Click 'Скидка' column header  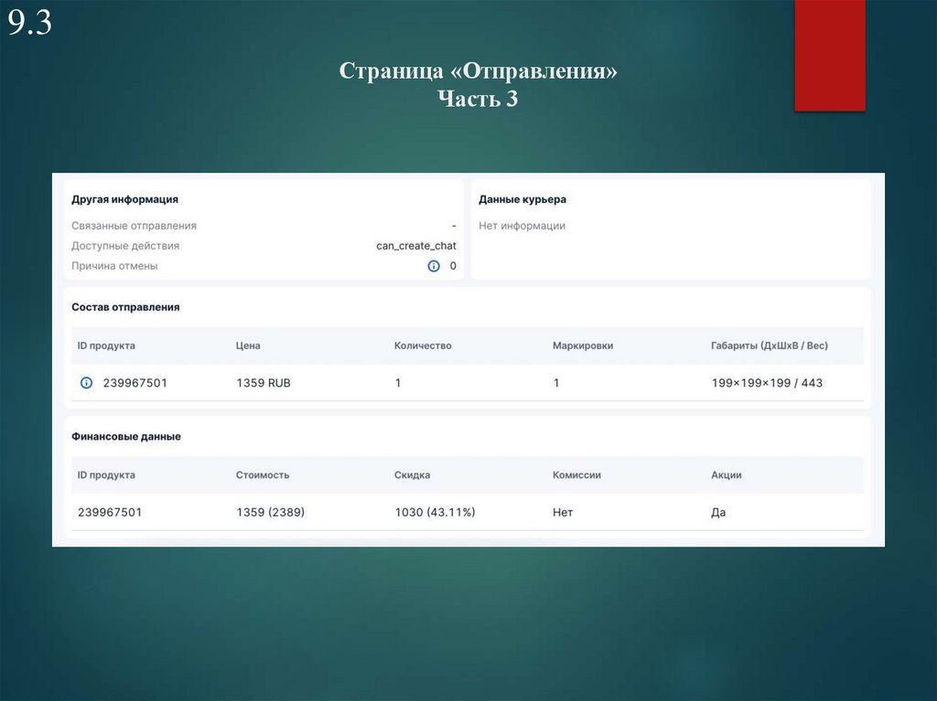point(412,475)
